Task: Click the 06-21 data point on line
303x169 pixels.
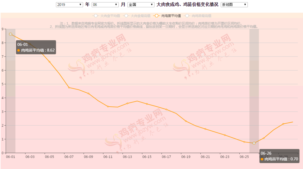Action: (x=205, y=129)
